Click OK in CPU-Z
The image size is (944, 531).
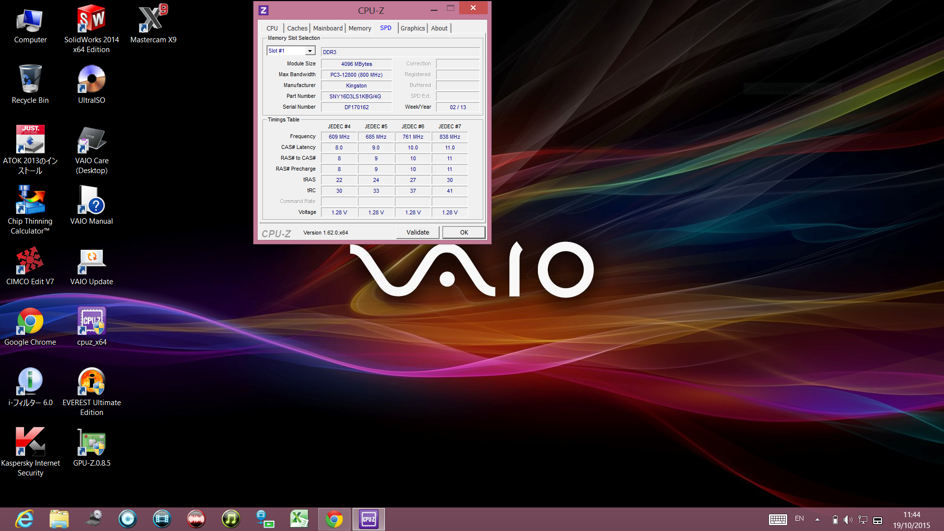tap(464, 233)
